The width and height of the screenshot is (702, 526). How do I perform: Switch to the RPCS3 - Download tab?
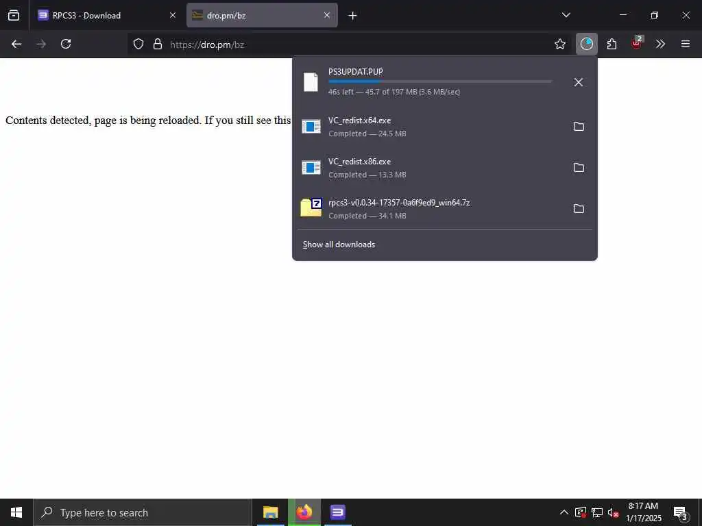[106, 15]
